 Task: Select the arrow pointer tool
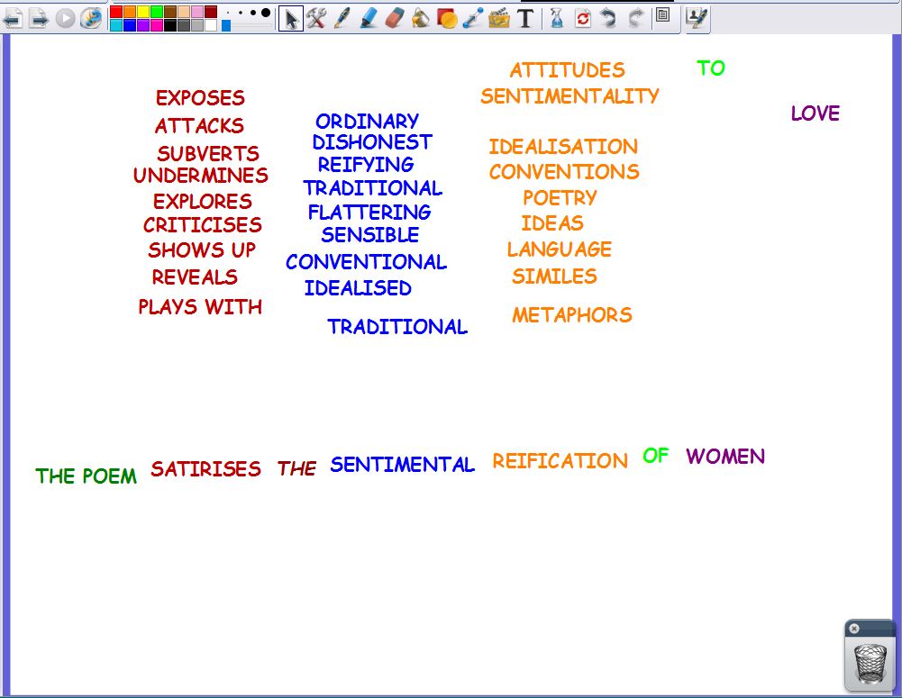tap(290, 18)
